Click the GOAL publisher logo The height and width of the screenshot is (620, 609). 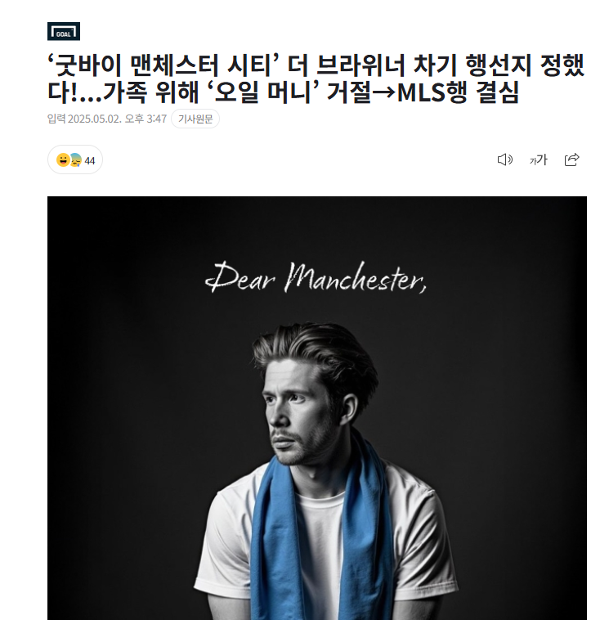64,31
